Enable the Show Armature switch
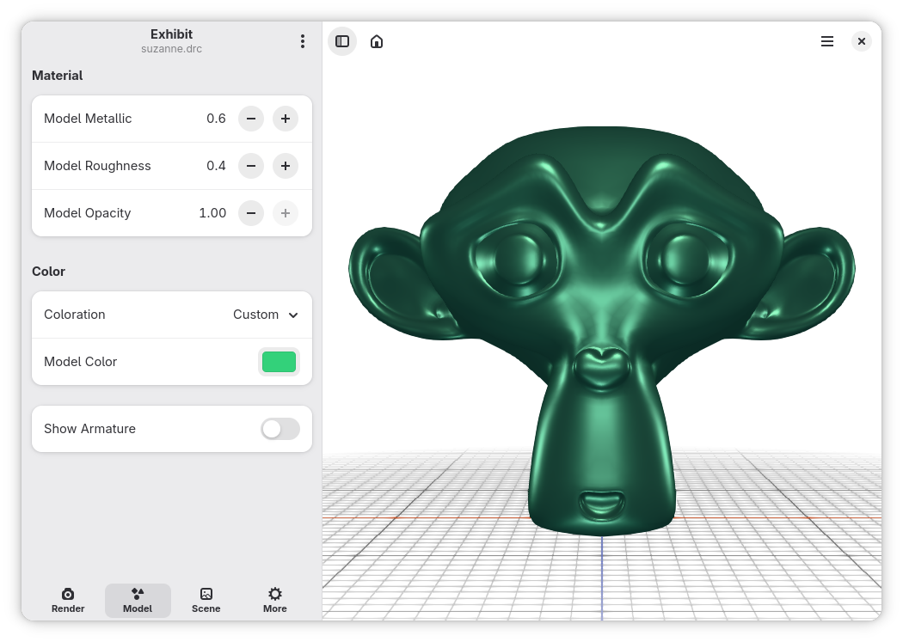The image size is (903, 642). click(x=280, y=429)
